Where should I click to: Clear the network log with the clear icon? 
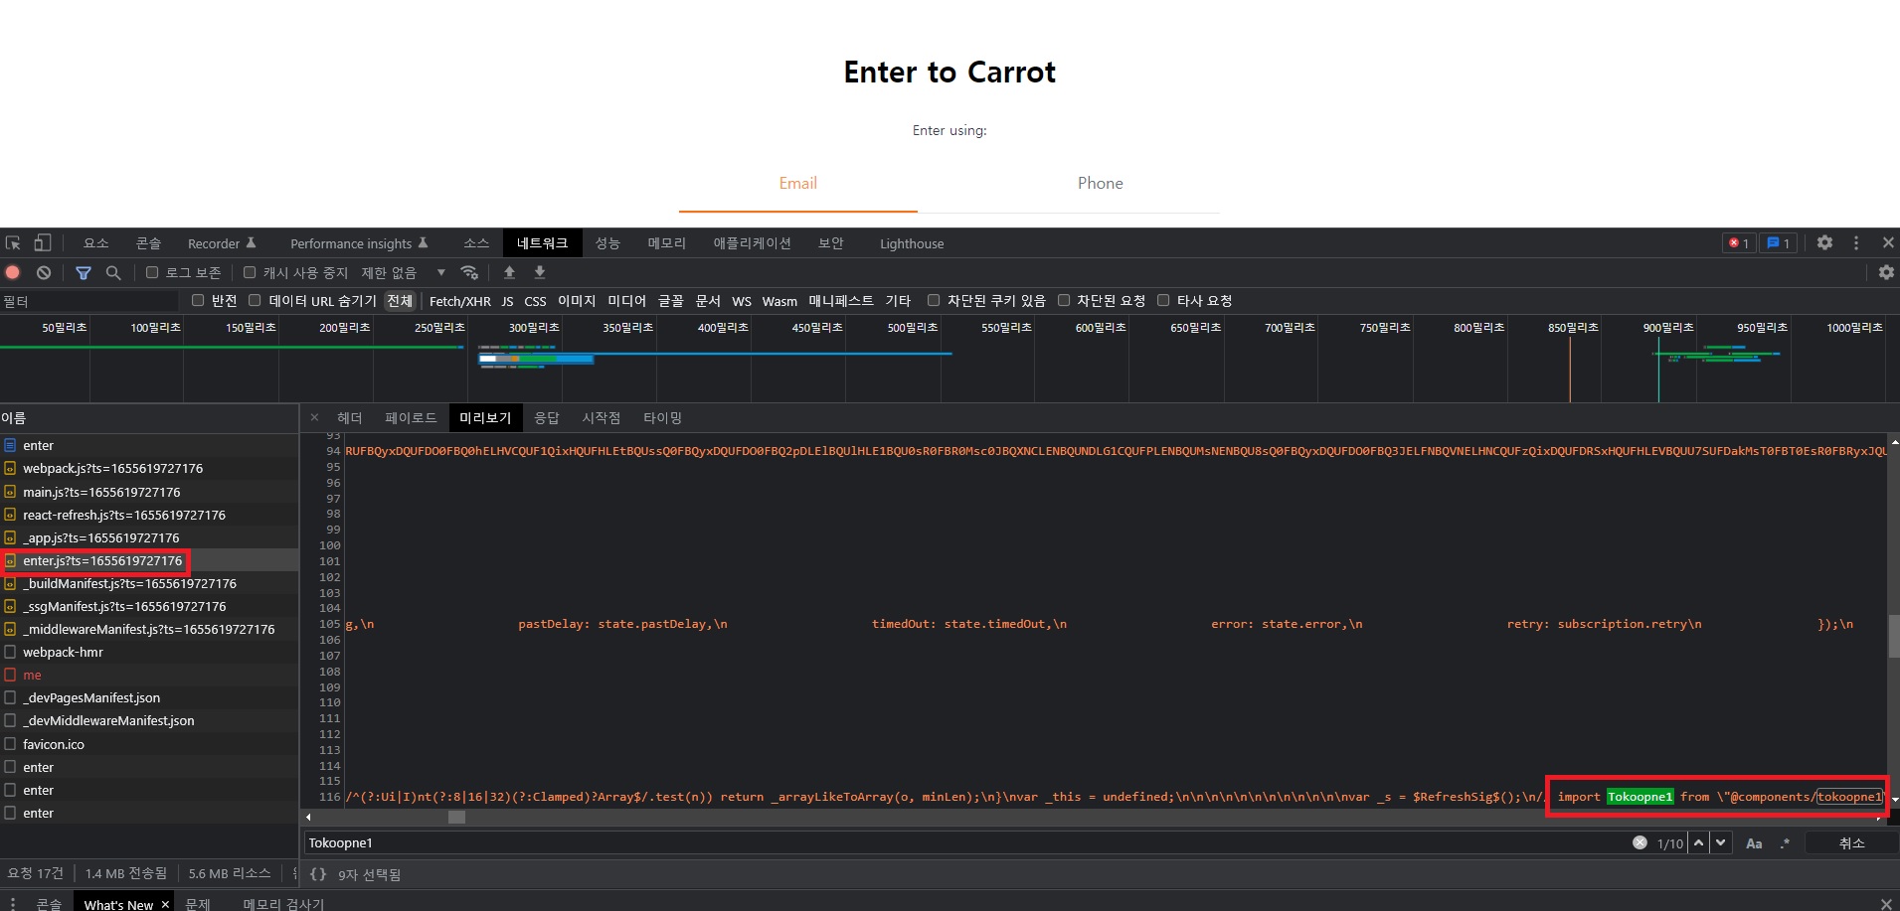pos(43,272)
